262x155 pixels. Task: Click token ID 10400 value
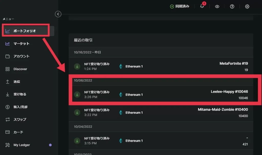pos(243,116)
